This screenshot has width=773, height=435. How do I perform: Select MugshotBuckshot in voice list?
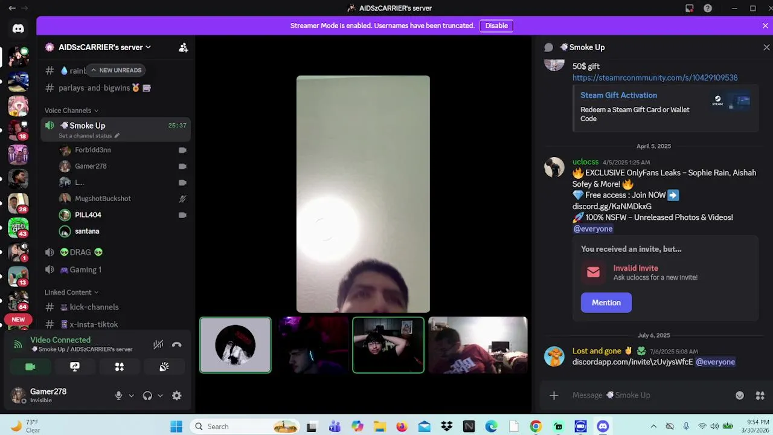[103, 199]
